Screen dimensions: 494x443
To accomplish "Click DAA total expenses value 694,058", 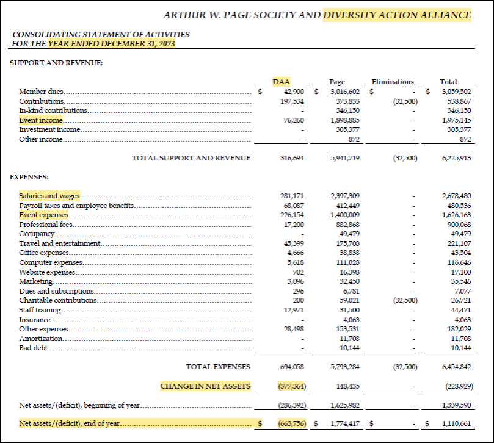I will tap(292, 367).
